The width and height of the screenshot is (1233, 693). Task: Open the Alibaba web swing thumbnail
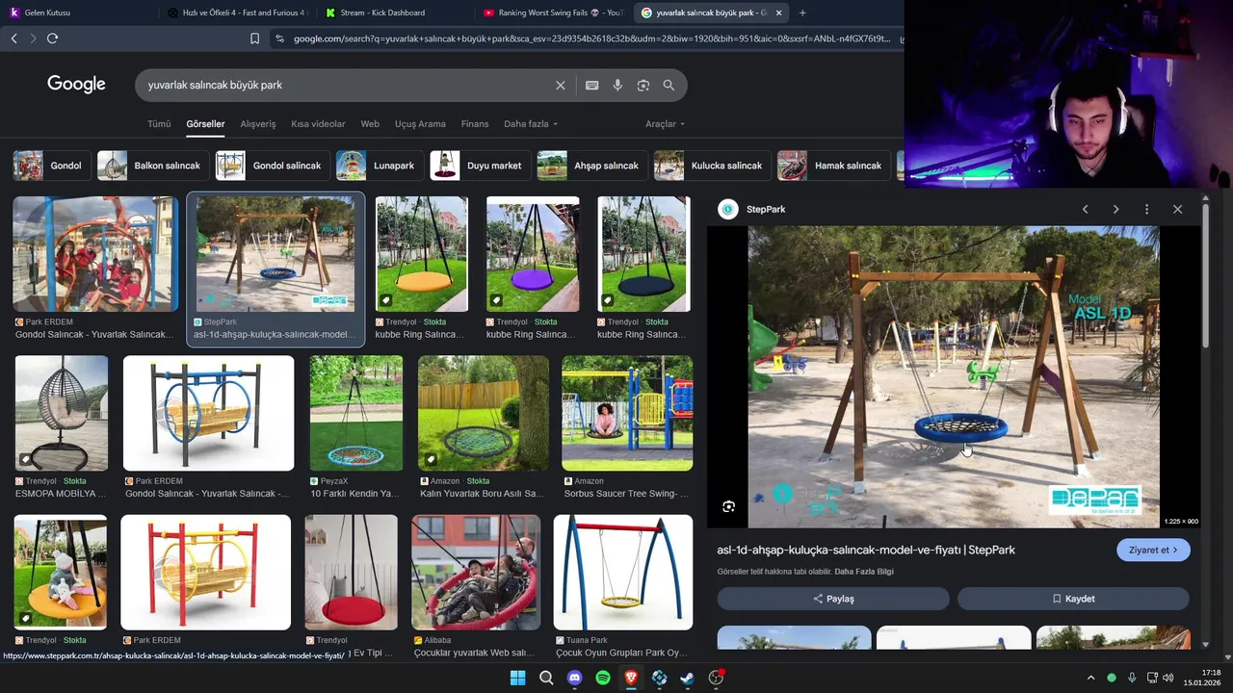click(476, 573)
